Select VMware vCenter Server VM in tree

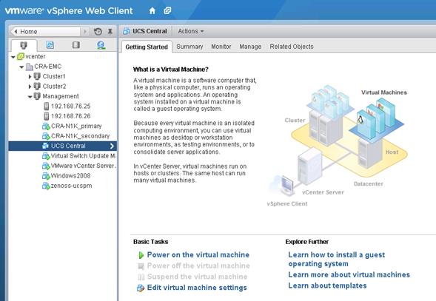pyautogui.click(x=84, y=166)
